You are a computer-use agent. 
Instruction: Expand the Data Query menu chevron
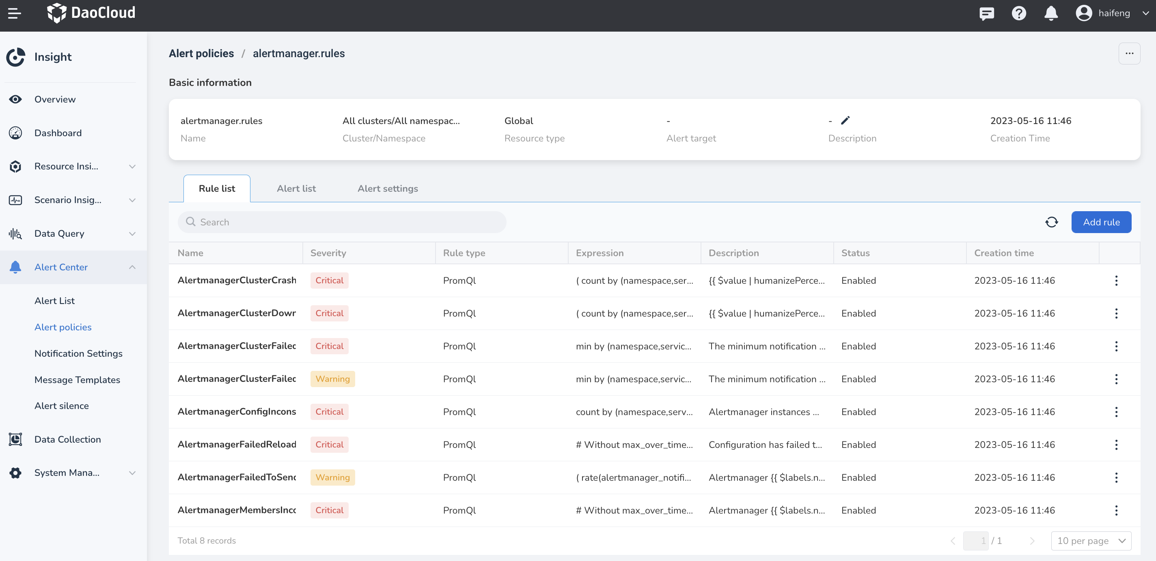(x=132, y=233)
